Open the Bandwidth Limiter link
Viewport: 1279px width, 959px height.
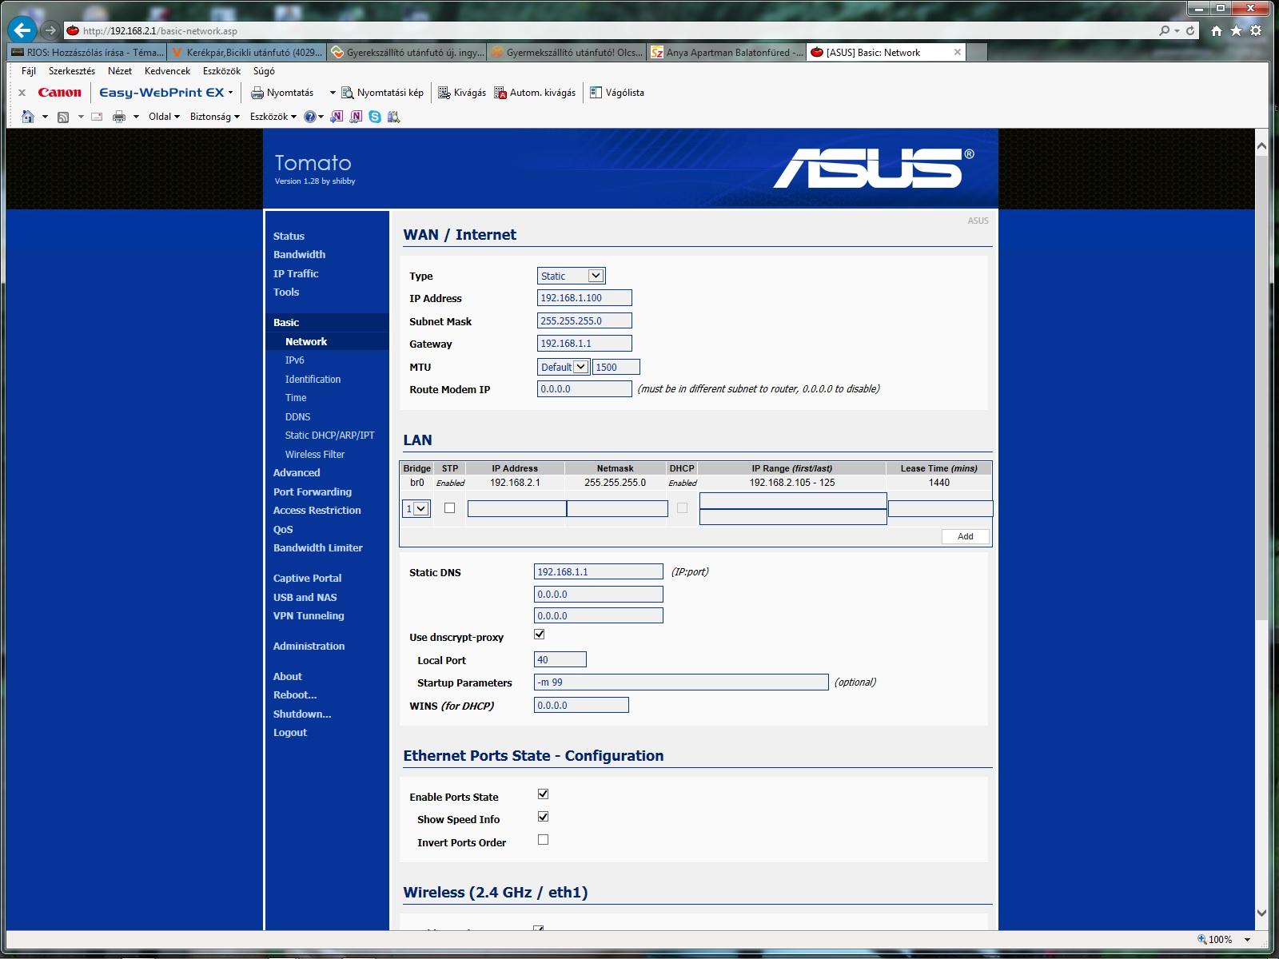coord(318,547)
